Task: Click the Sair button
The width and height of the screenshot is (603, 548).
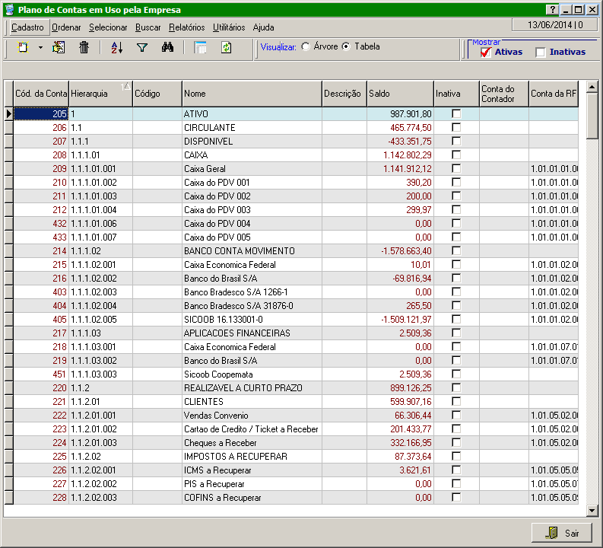Action: pyautogui.click(x=561, y=533)
